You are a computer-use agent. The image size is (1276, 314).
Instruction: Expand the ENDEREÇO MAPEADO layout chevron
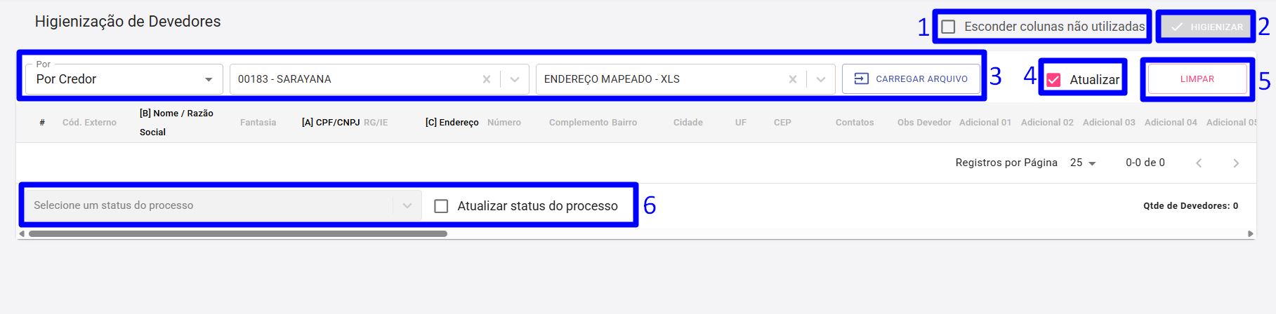tap(821, 79)
